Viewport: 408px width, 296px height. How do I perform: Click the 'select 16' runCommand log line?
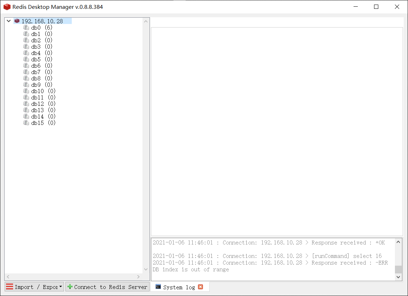click(x=267, y=256)
